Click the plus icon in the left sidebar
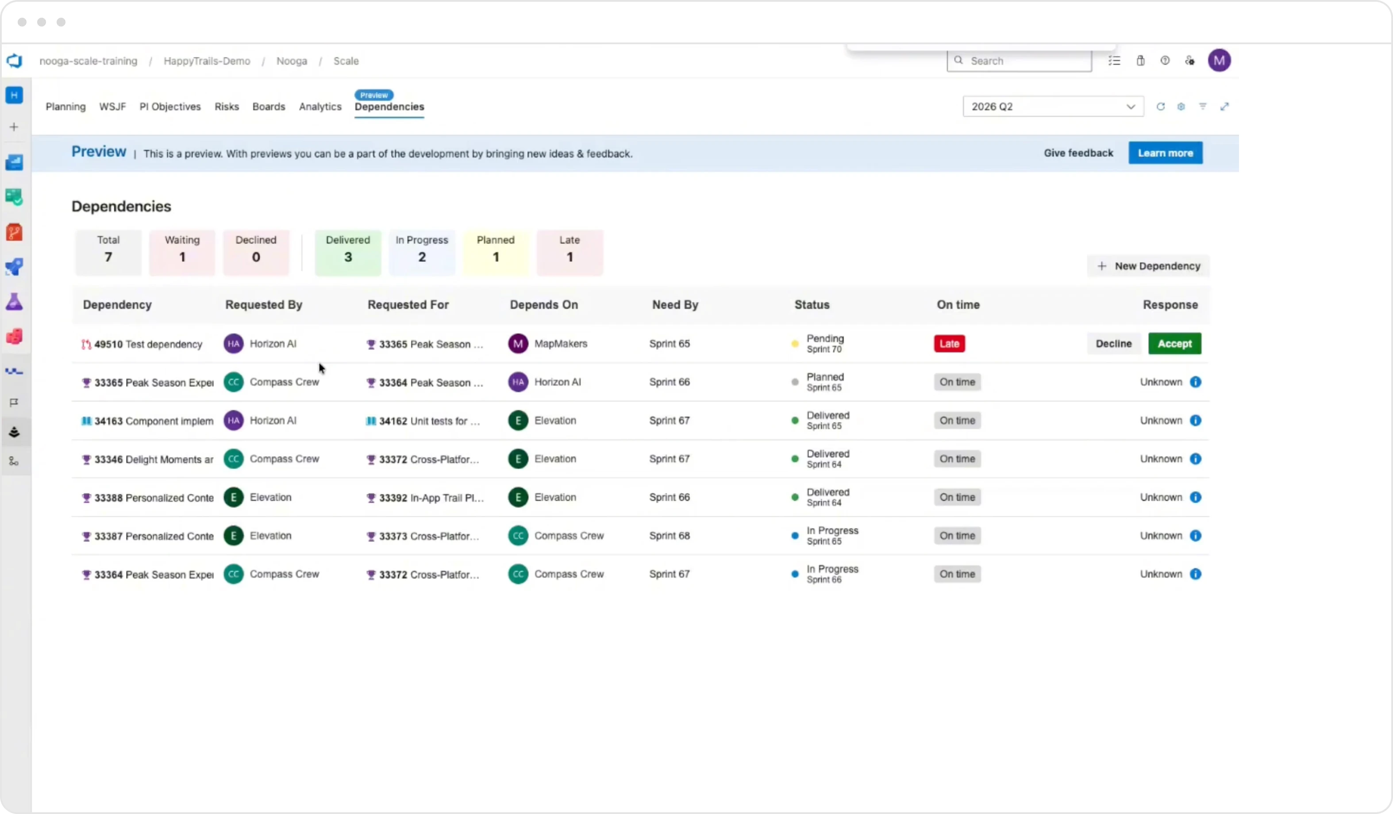1393x814 pixels. [x=14, y=127]
